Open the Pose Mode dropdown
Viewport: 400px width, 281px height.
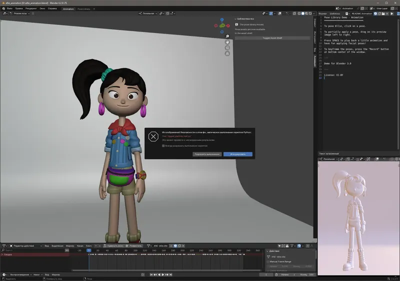[x=20, y=13]
